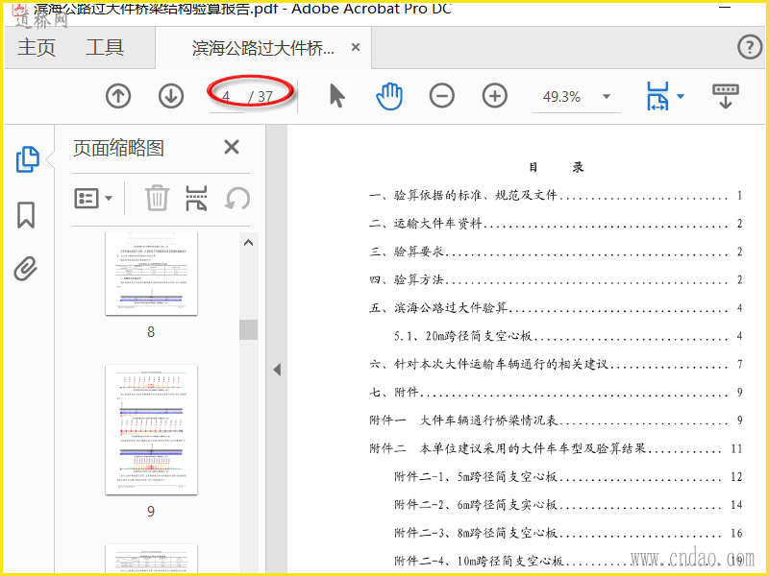Go to the next page with the down arrow

171,96
